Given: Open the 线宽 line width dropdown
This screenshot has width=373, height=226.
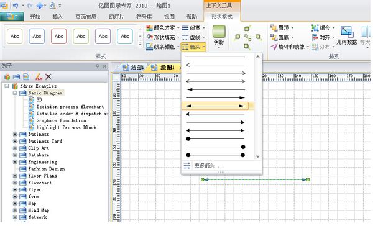Looking at the screenshot, I should [193, 28].
